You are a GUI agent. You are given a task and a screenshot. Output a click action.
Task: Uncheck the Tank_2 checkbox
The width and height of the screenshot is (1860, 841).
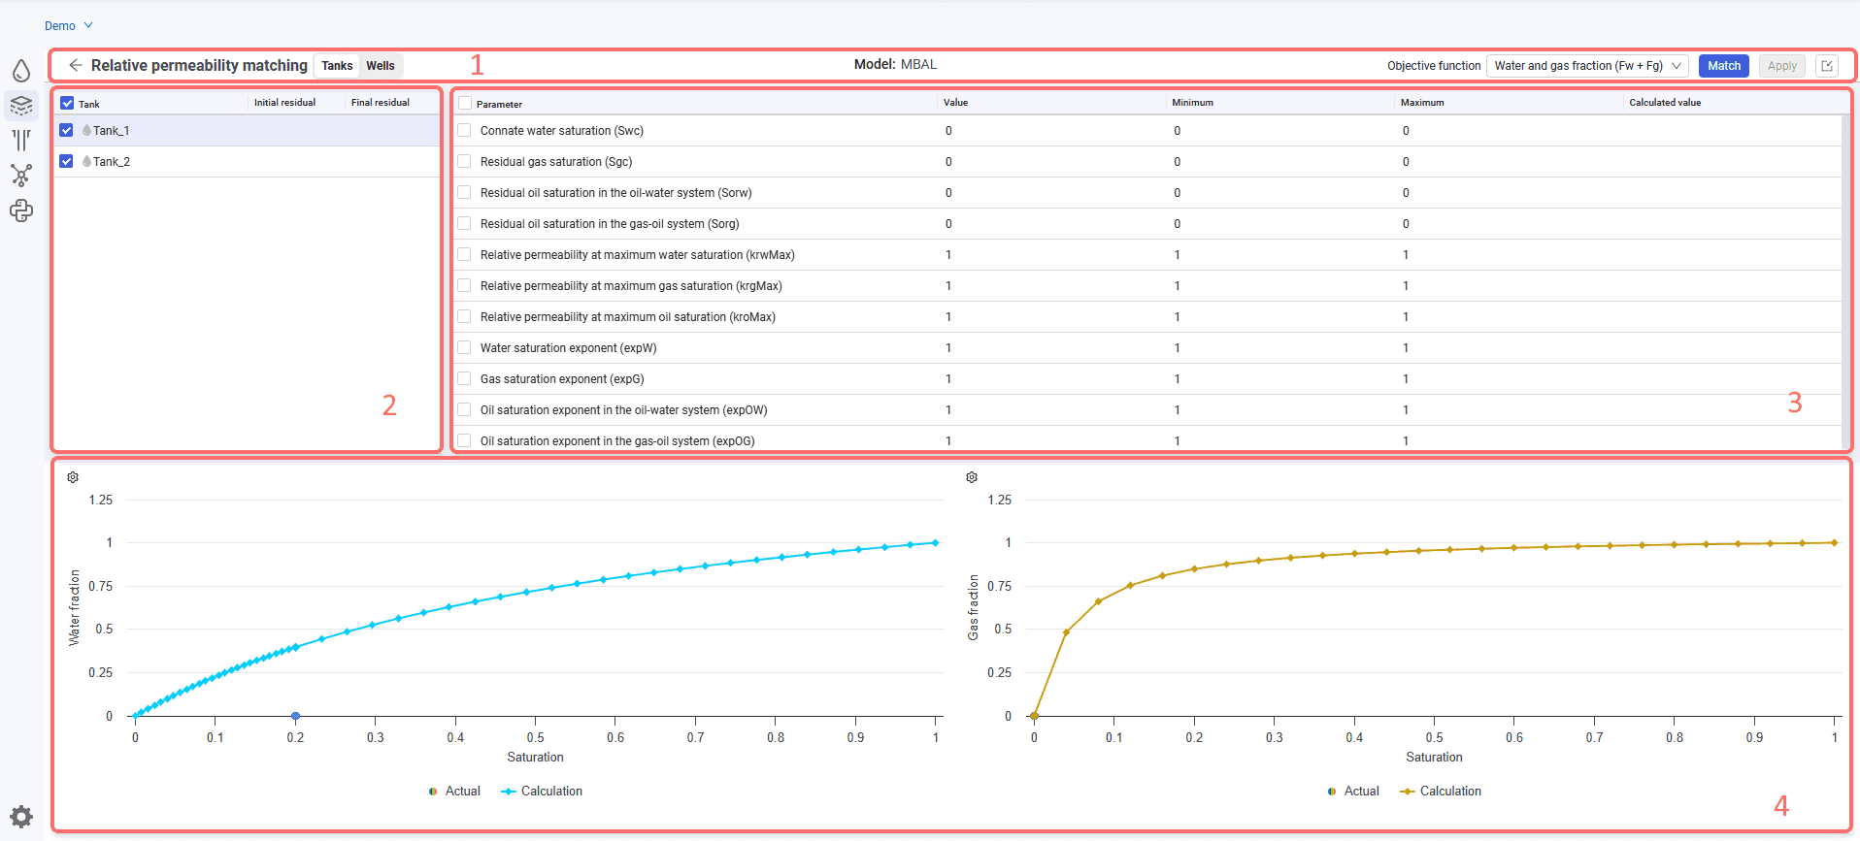(66, 161)
